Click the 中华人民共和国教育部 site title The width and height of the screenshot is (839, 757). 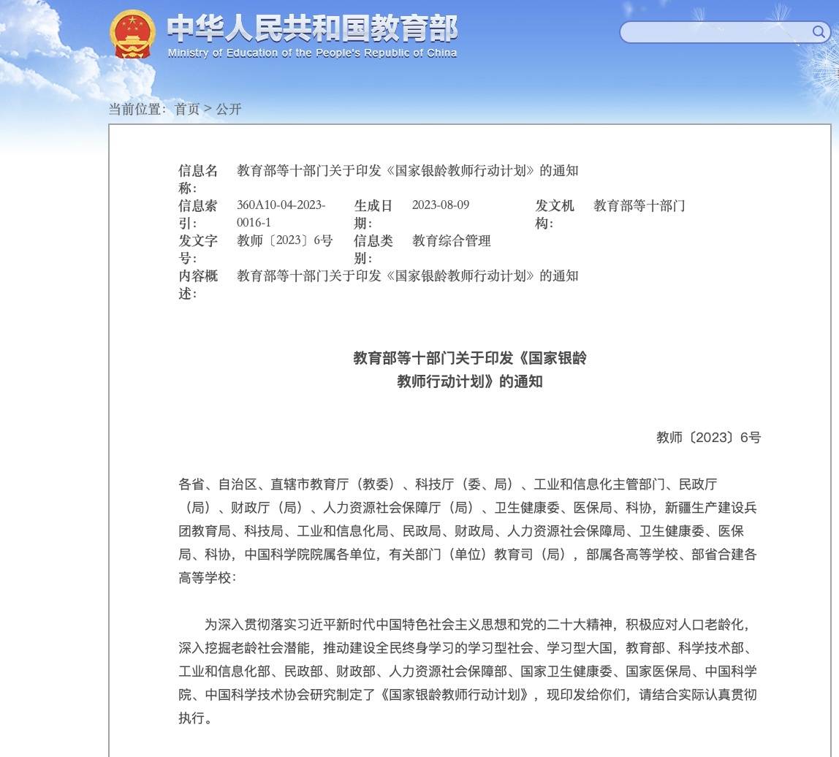(x=312, y=29)
